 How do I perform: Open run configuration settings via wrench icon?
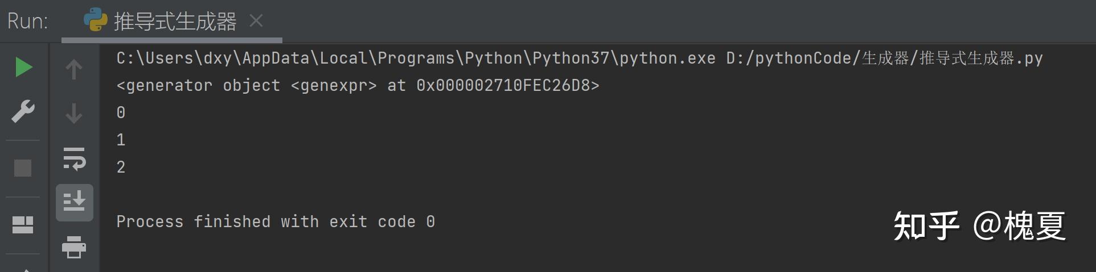coord(23,111)
